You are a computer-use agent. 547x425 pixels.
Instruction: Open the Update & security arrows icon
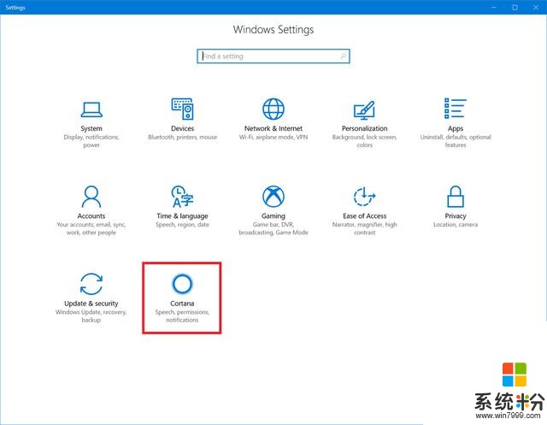[x=91, y=284]
